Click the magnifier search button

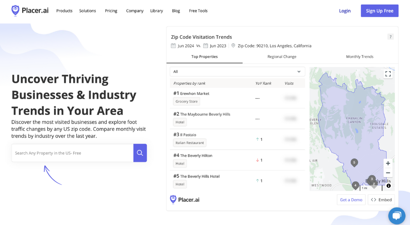coord(140,153)
